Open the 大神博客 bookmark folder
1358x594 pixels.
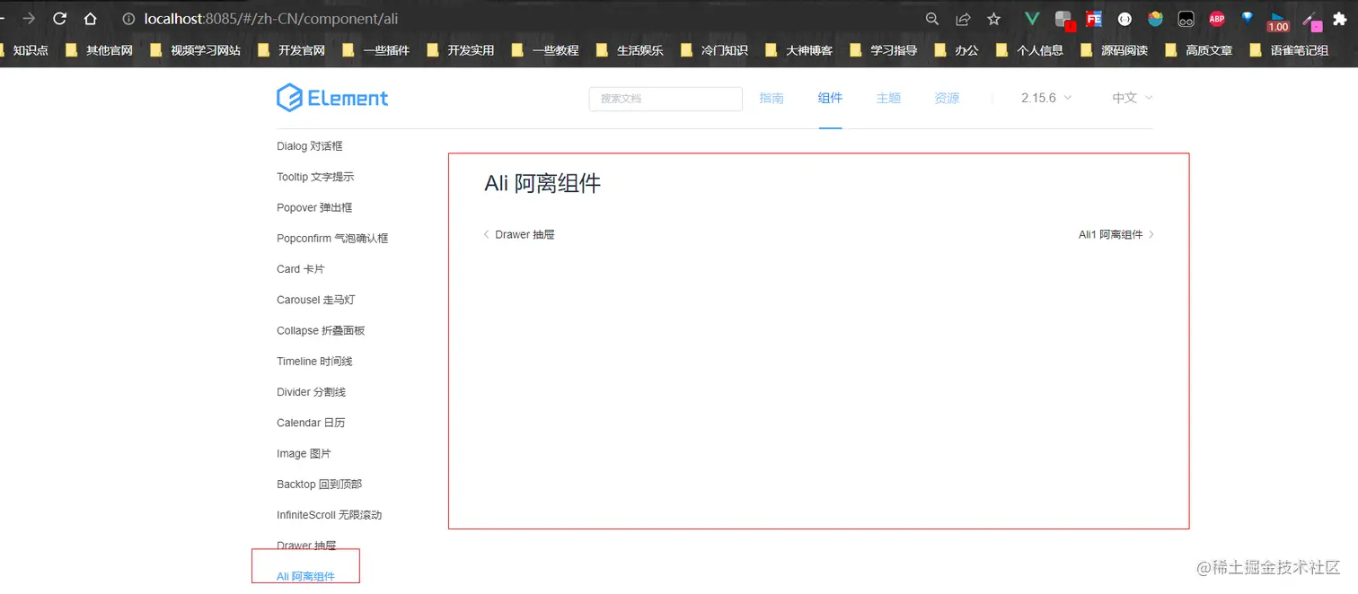point(798,50)
